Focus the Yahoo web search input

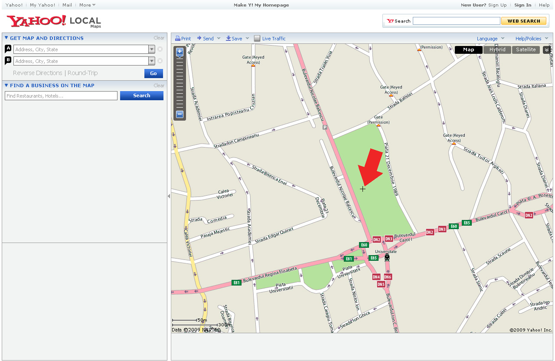(x=457, y=21)
